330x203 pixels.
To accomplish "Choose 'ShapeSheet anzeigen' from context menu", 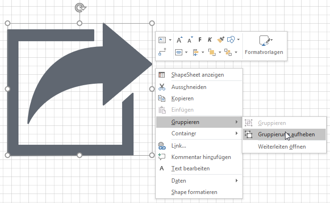I will [x=197, y=75].
